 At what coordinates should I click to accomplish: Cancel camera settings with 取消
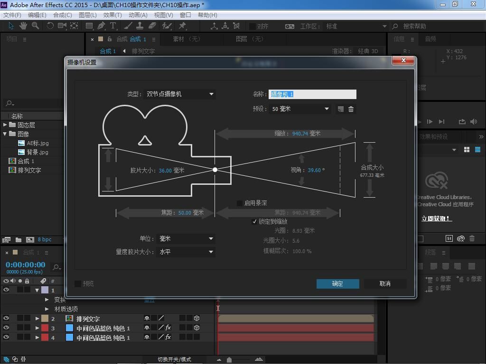click(385, 283)
